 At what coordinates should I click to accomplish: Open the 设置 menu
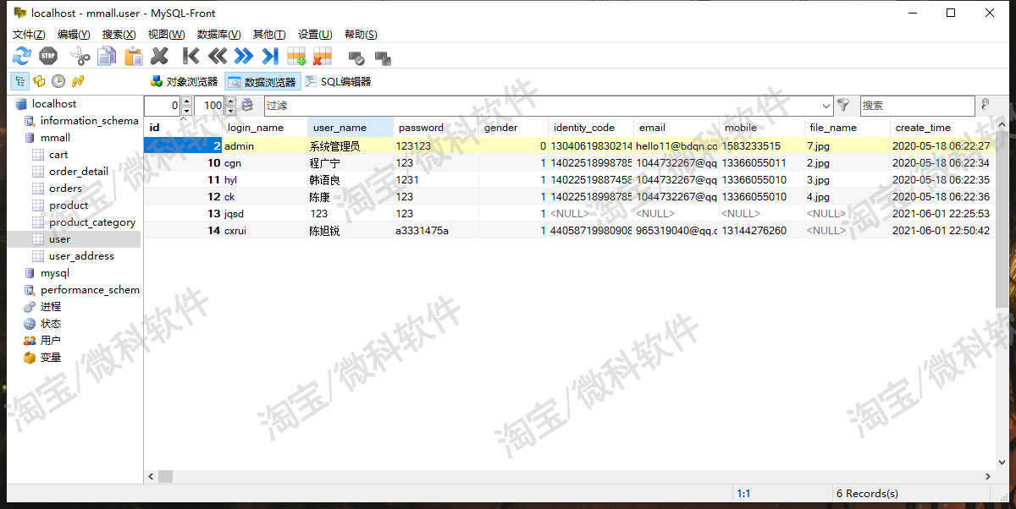tap(314, 35)
